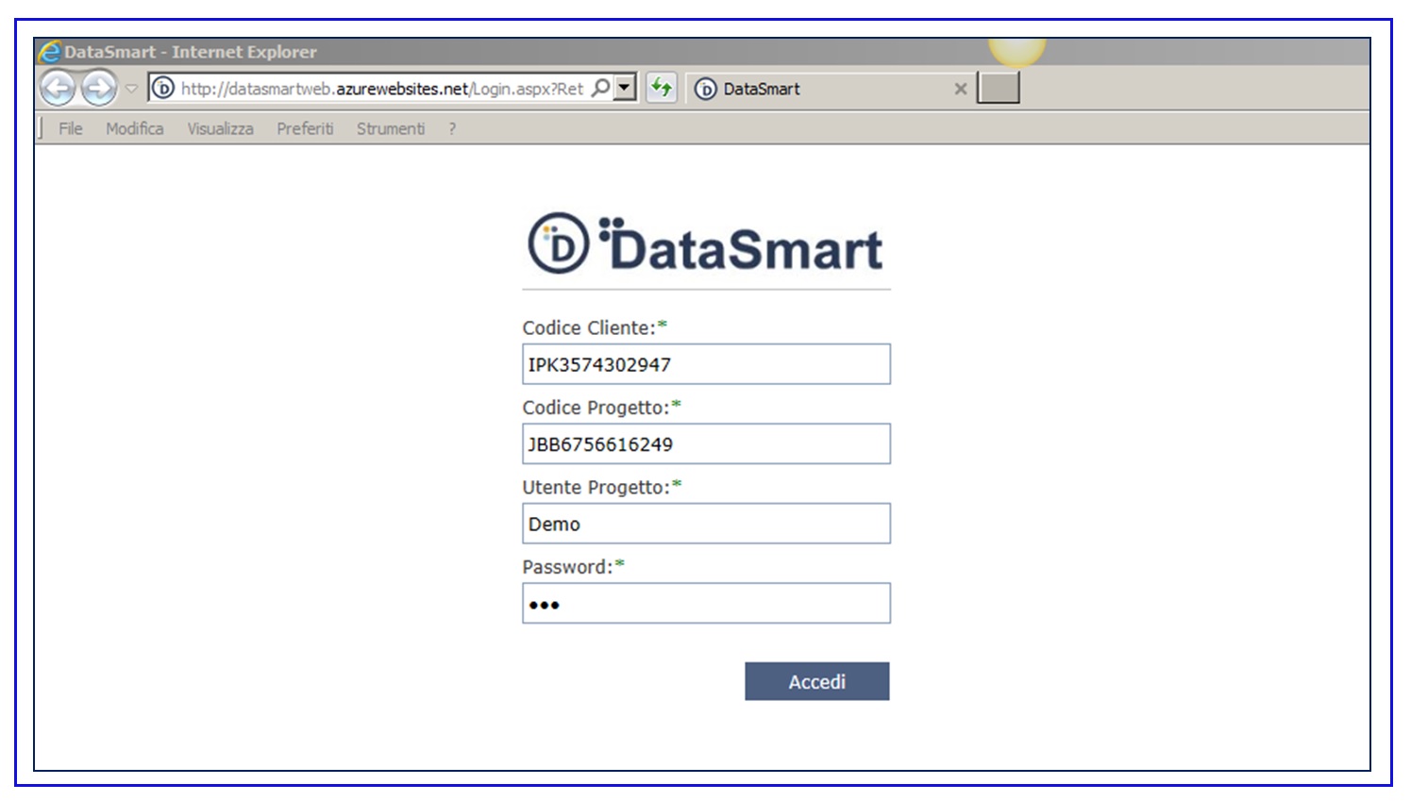Click the 'Utente Progetto:' label text
This screenshot has width=1411, height=801.
coord(596,487)
